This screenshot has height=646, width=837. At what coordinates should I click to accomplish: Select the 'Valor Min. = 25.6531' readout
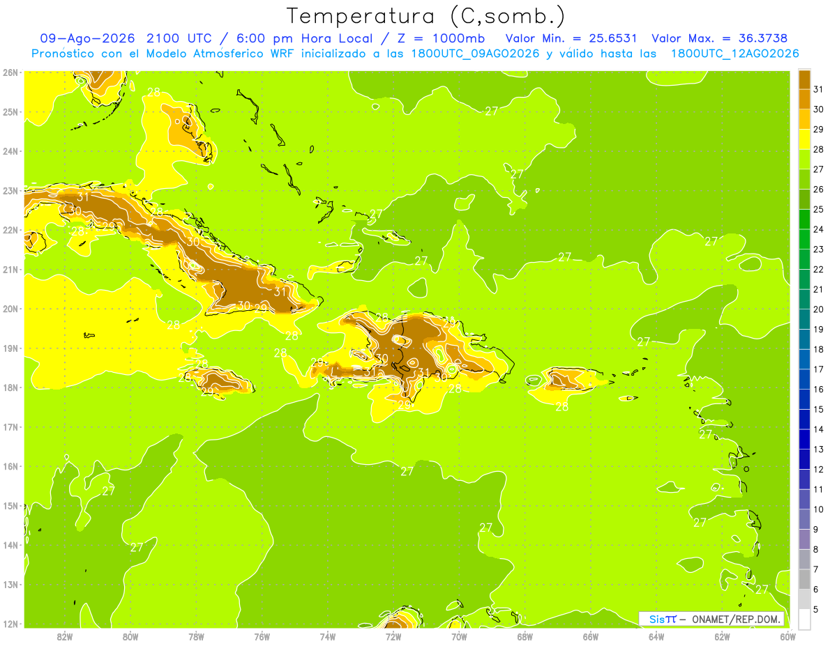pos(571,38)
